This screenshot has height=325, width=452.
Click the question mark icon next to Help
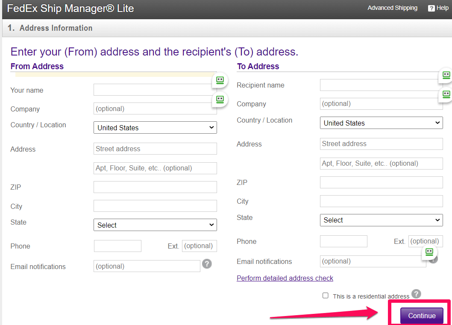pos(431,9)
